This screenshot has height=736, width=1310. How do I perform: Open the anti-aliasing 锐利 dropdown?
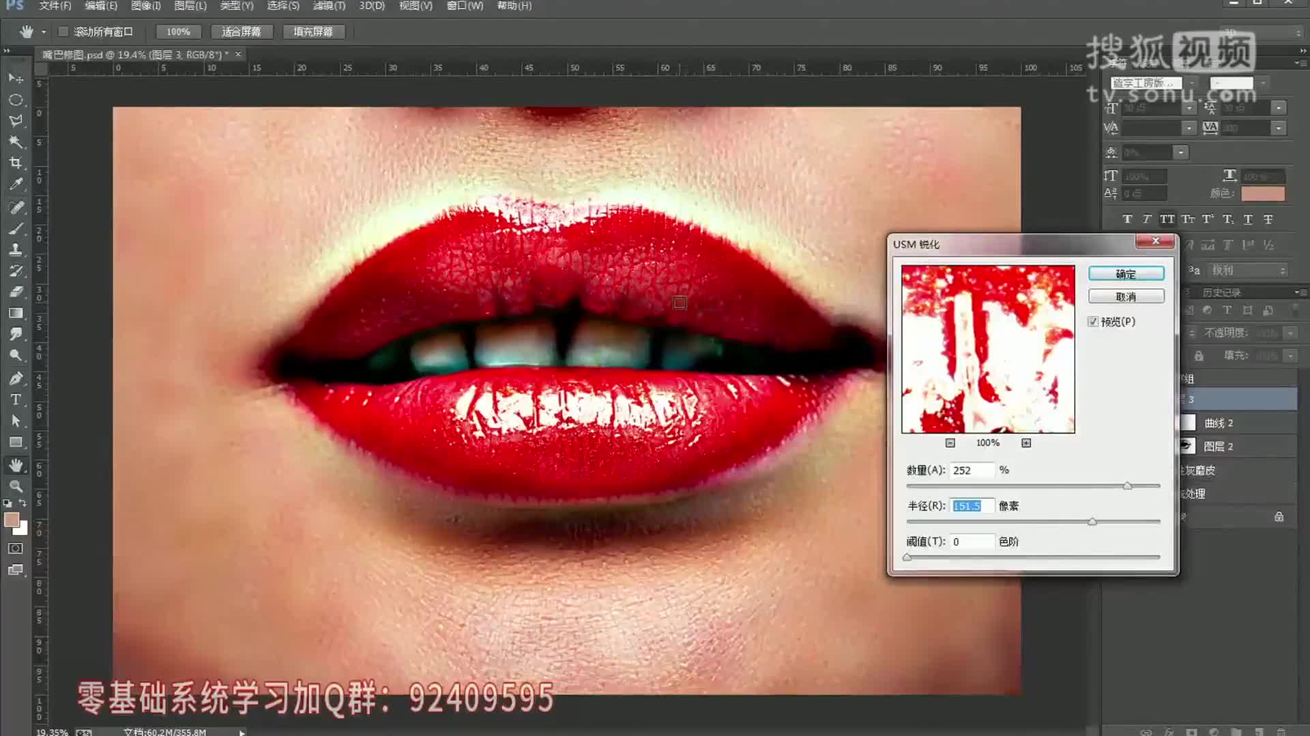1249,271
